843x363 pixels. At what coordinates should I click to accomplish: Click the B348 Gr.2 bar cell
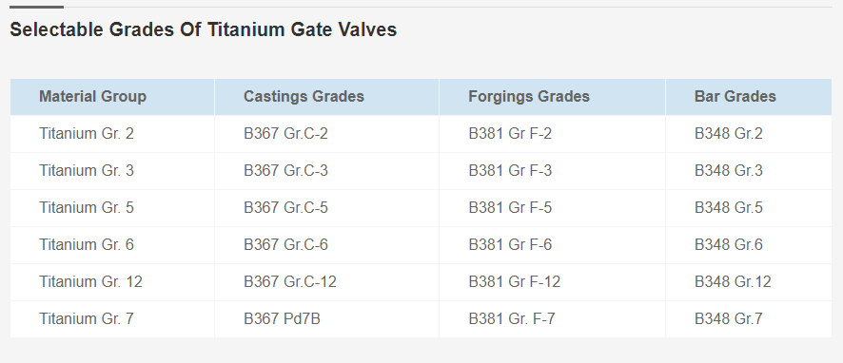tap(749, 134)
